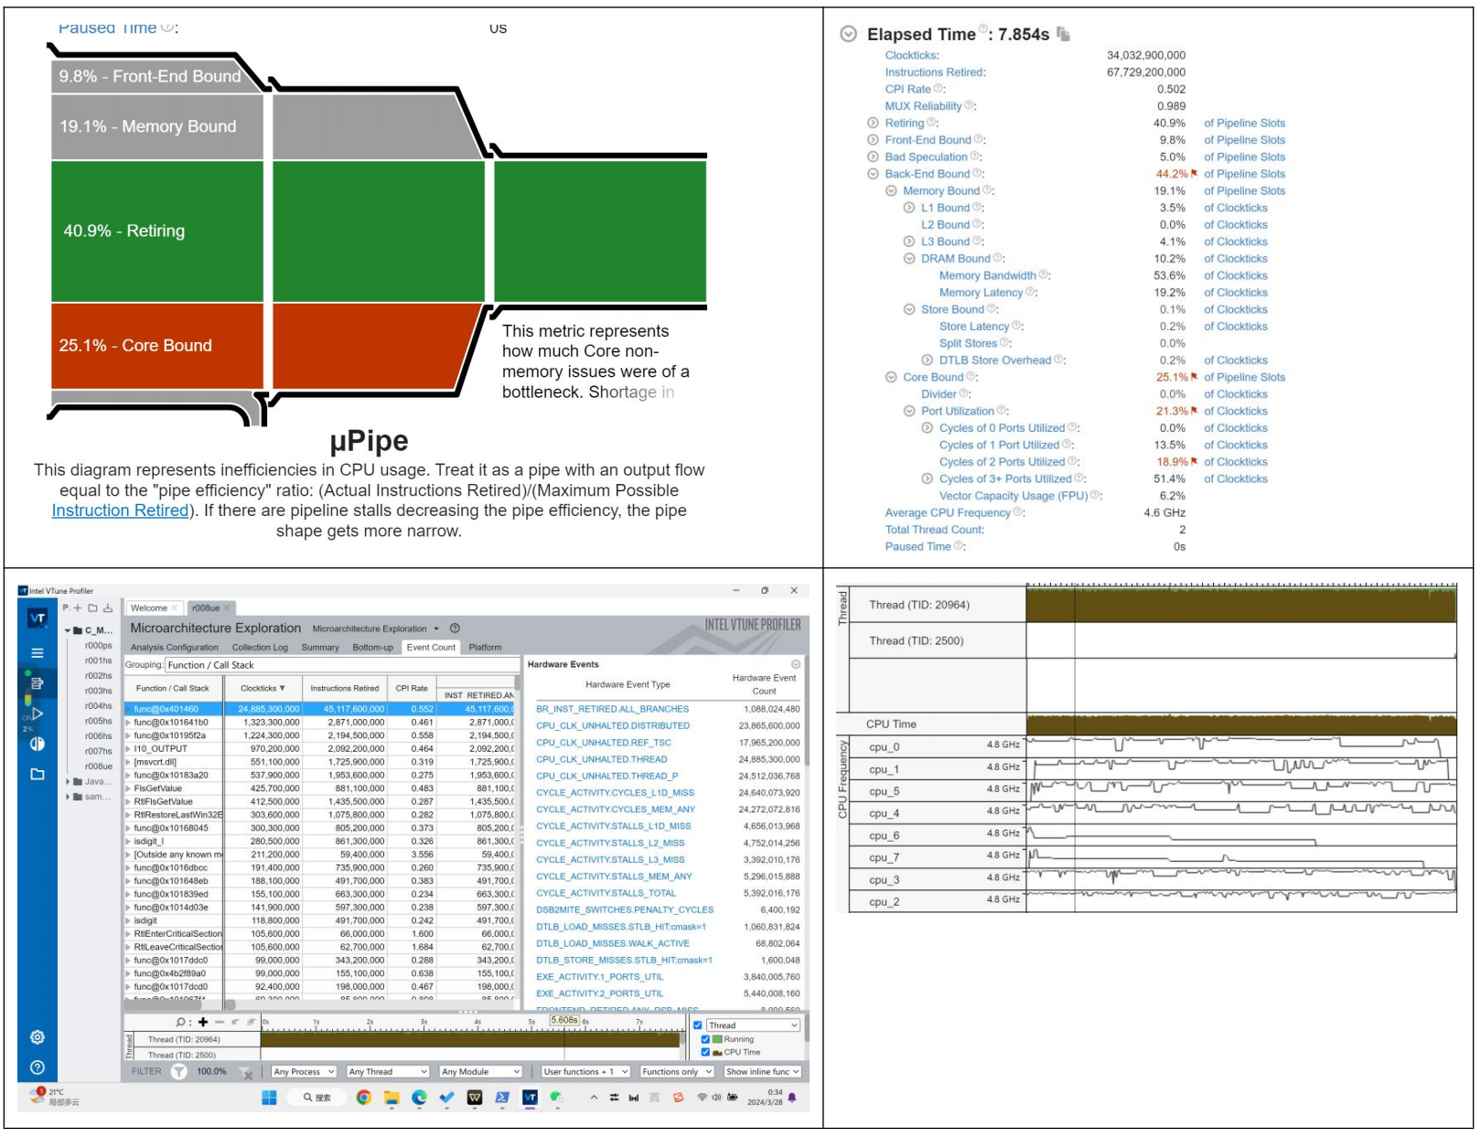Open the help question mark in sidebar
The height and width of the screenshot is (1138, 1481).
coord(37,1068)
